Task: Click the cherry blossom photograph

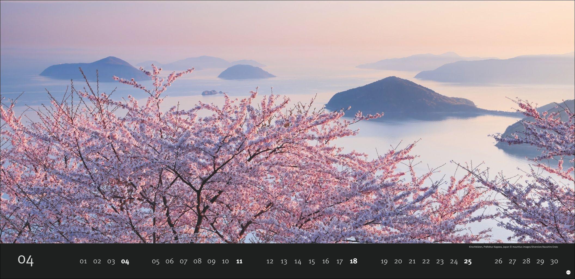Action: click(x=286, y=122)
